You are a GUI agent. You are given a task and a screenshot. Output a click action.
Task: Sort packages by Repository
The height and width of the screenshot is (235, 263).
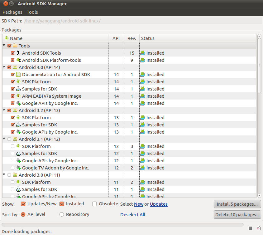point(62,214)
